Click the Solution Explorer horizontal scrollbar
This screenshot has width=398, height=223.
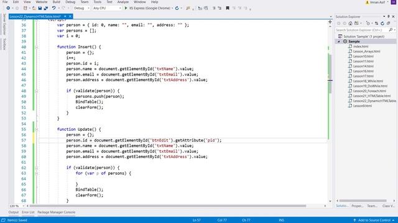click(x=363, y=201)
